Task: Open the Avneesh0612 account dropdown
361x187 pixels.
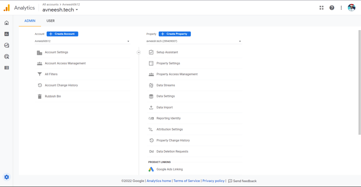Action: click(82, 41)
